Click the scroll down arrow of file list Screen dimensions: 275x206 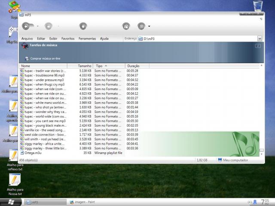(262, 154)
